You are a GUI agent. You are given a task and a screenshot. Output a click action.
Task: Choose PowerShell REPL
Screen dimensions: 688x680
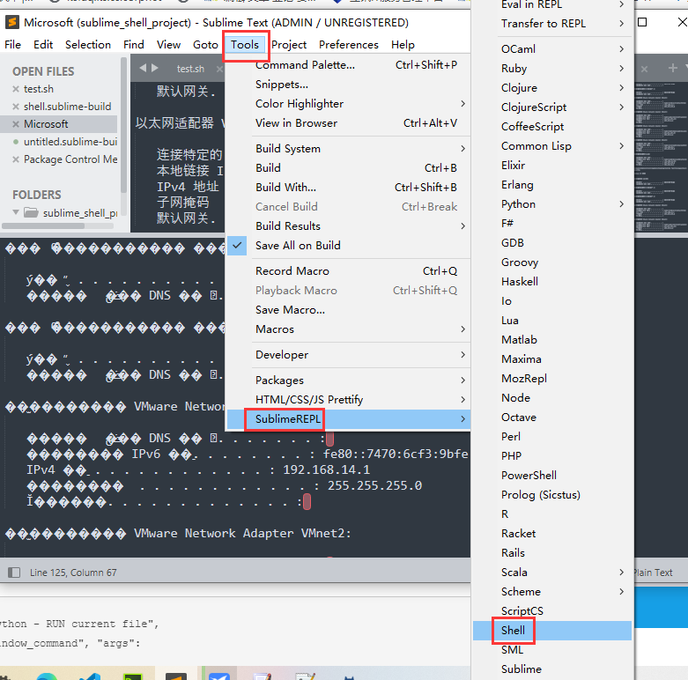[552, 475]
